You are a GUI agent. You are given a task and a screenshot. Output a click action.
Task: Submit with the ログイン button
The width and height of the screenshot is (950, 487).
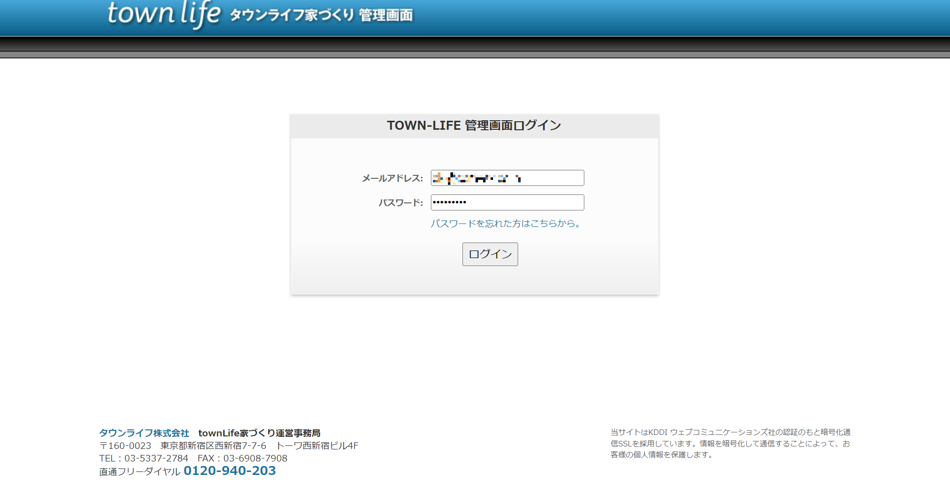point(490,254)
